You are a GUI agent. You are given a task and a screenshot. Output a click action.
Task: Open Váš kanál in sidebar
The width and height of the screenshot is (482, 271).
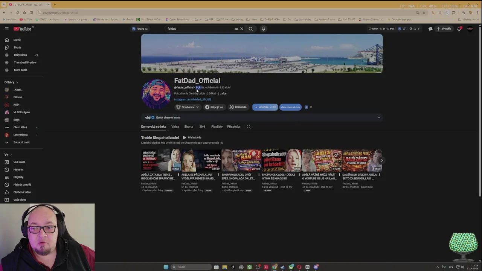tap(19, 162)
